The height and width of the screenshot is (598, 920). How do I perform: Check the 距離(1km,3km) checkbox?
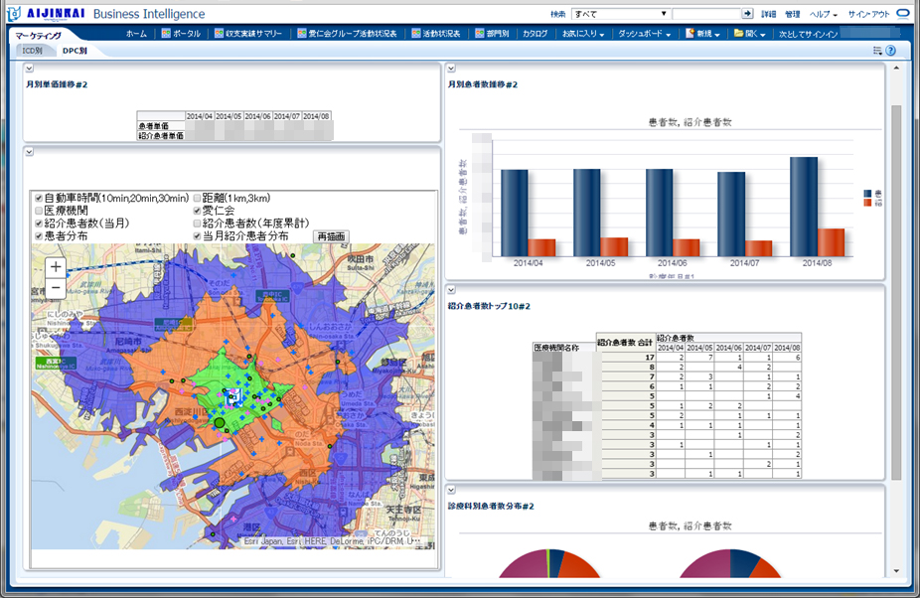coord(197,199)
